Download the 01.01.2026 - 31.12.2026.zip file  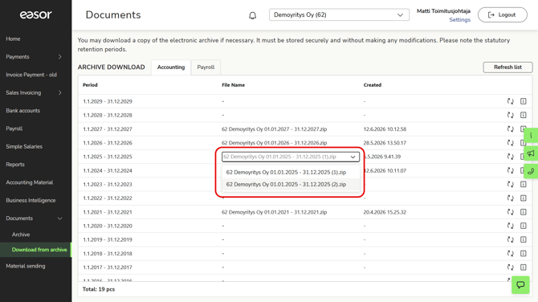[274, 143]
